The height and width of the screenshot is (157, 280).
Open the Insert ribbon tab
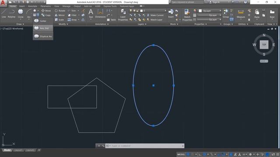point(22,6)
